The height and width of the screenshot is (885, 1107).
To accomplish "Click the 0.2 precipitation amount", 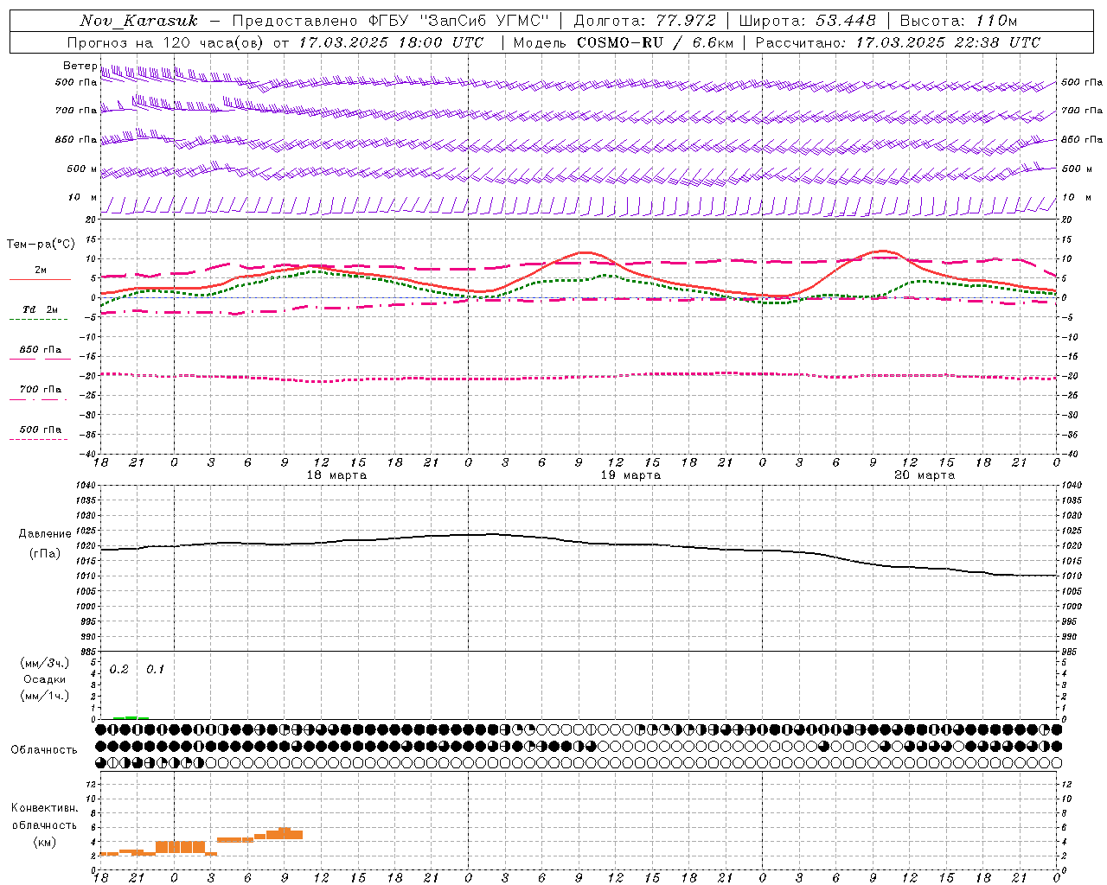I will pyautogui.click(x=119, y=670).
